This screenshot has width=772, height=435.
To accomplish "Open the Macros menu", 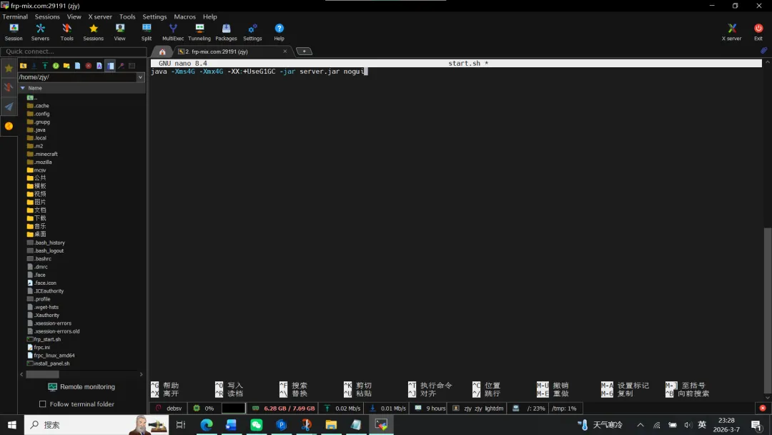I will pos(184,16).
